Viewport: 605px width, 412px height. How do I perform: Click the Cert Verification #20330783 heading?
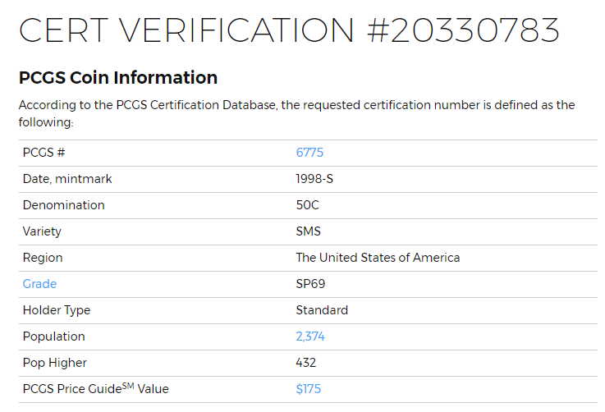point(289,31)
